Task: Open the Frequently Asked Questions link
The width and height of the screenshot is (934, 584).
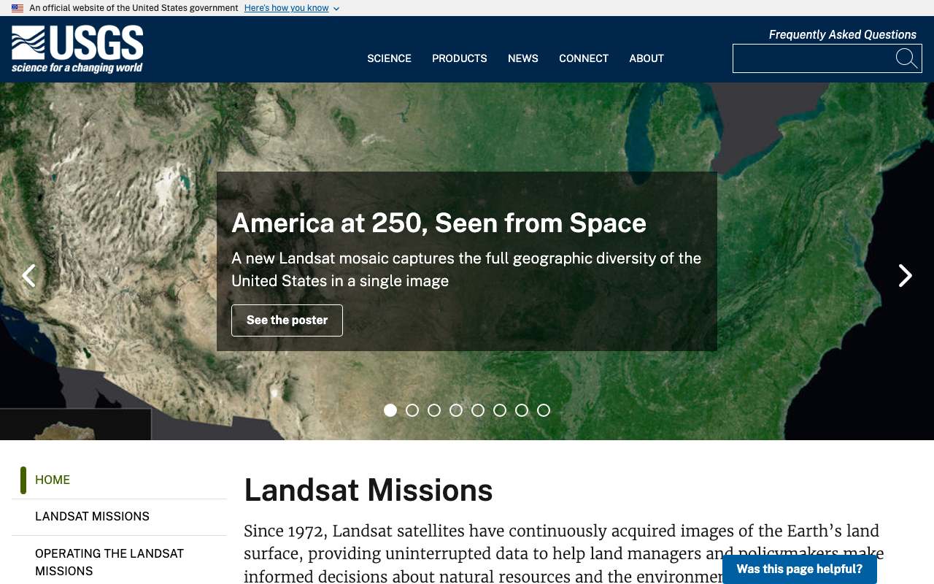Action: pos(843,34)
